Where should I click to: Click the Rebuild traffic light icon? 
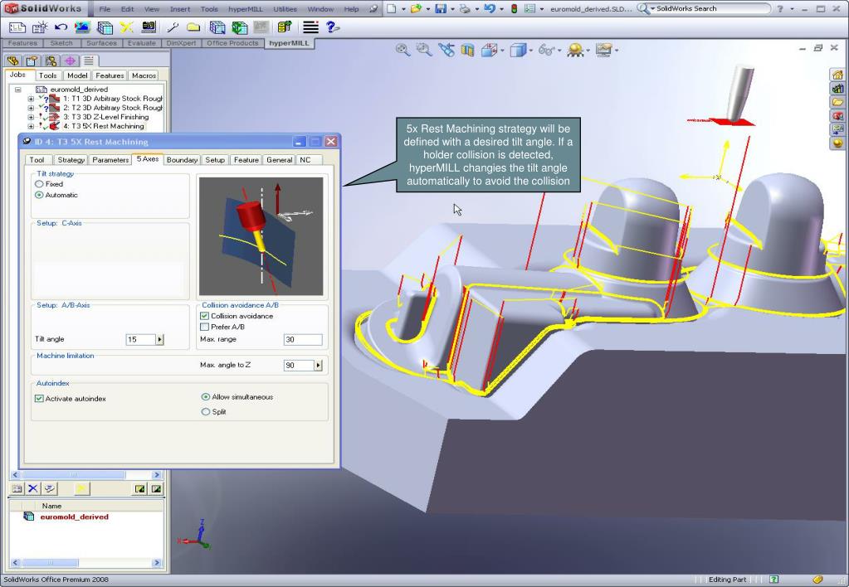tap(514, 8)
